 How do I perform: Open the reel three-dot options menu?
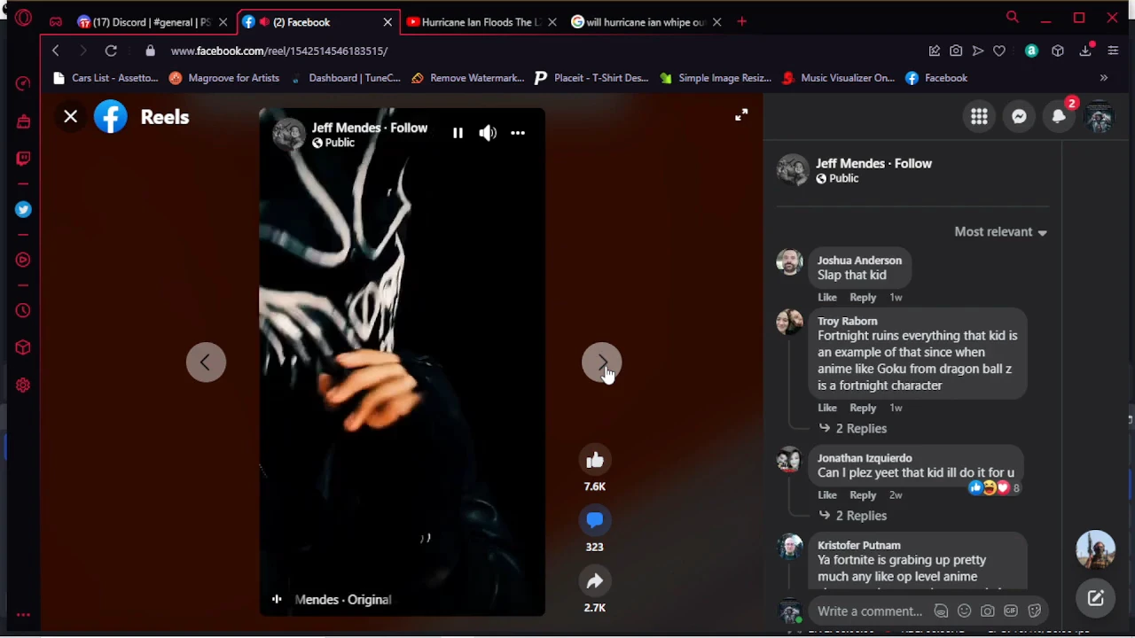tap(518, 133)
